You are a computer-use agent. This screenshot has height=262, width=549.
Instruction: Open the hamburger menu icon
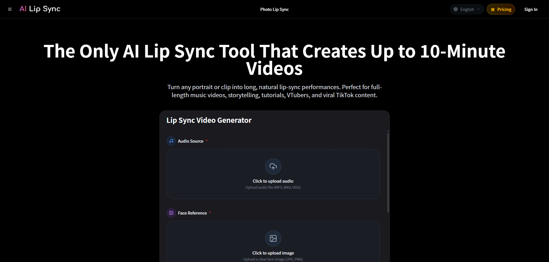pyautogui.click(x=10, y=9)
